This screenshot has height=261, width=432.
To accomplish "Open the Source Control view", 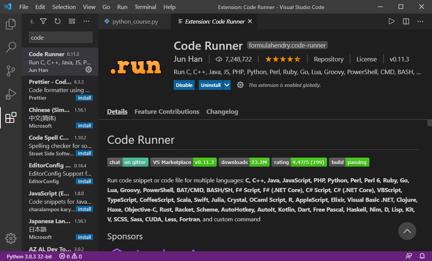I will (11, 71).
